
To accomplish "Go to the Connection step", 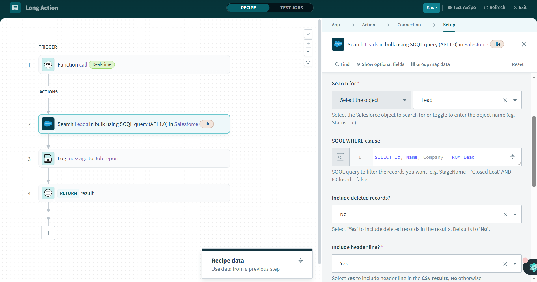I will (x=409, y=25).
